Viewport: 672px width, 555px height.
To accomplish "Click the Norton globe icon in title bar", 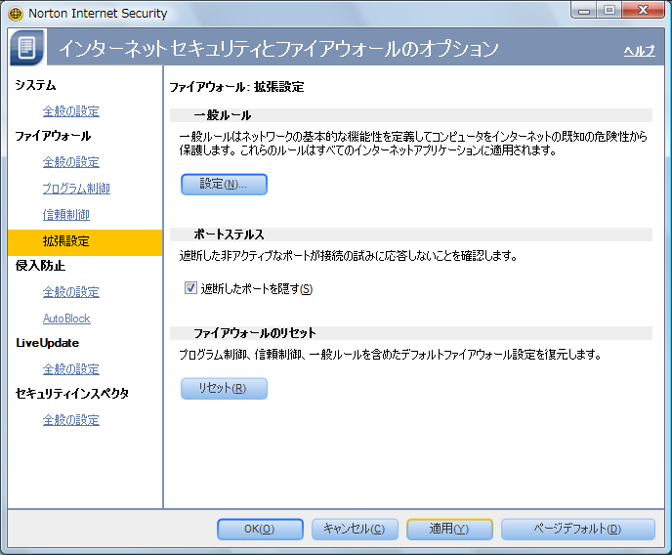I will click(x=16, y=14).
